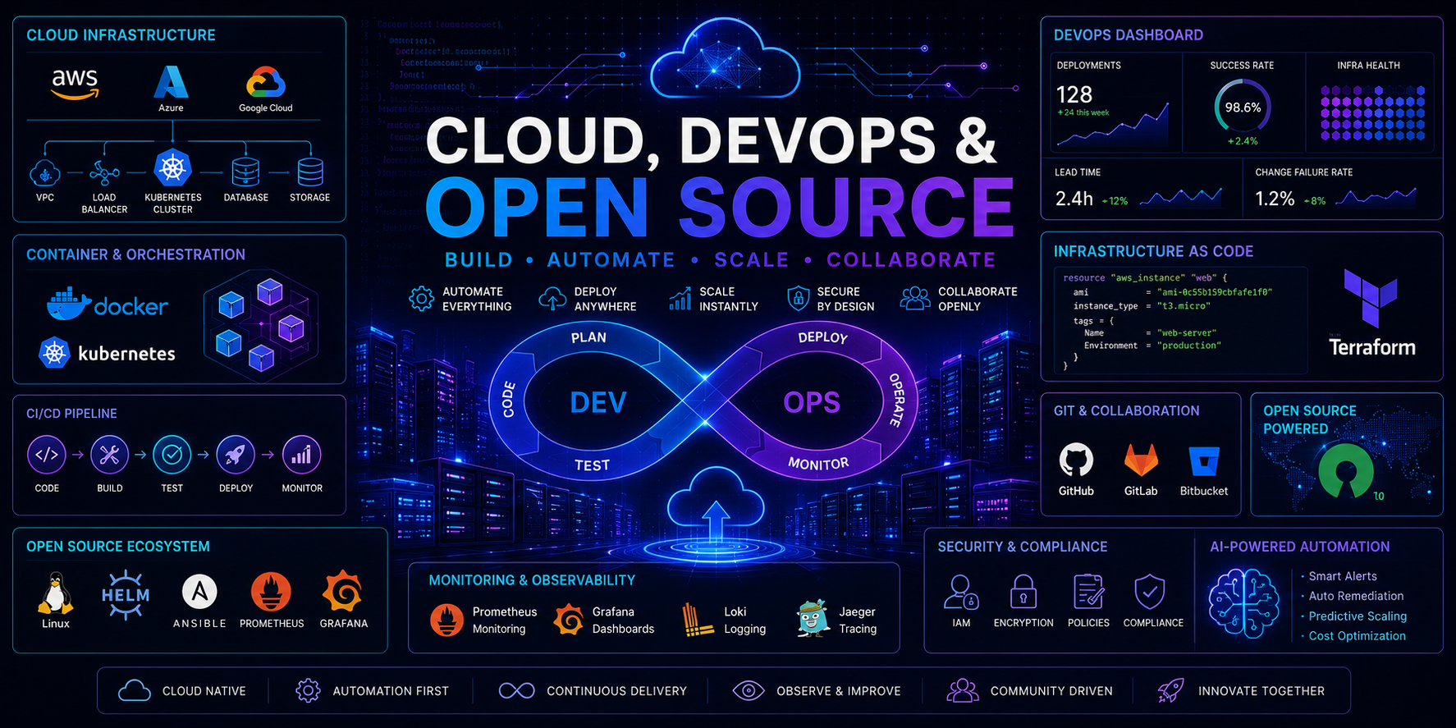Click the Policies document icon

tap(1088, 592)
